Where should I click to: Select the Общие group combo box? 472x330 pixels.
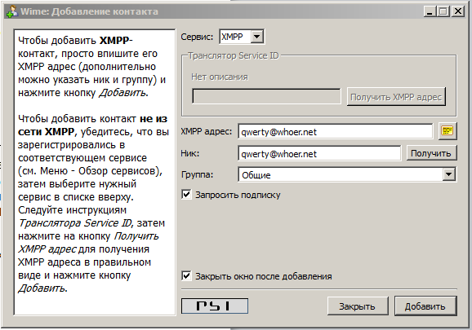coord(347,174)
